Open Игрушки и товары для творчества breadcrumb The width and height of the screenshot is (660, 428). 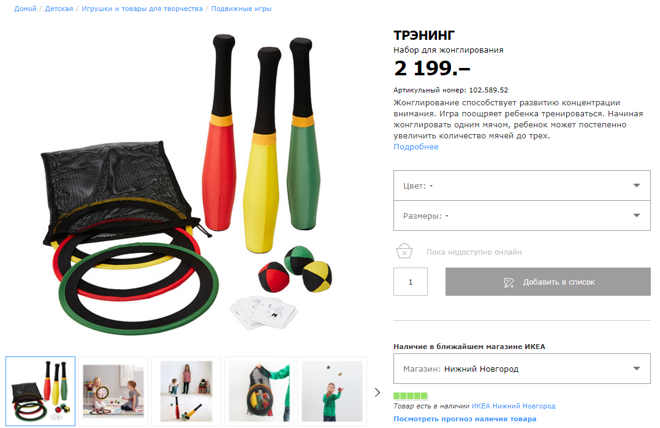142,9
